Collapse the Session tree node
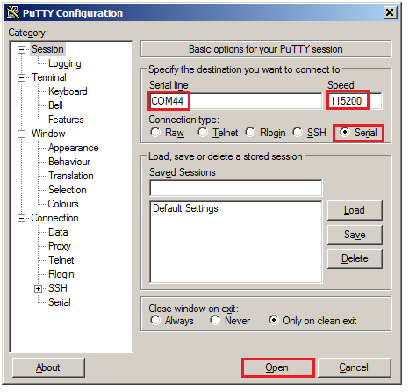The height and width of the screenshot is (392, 409). (x=21, y=49)
